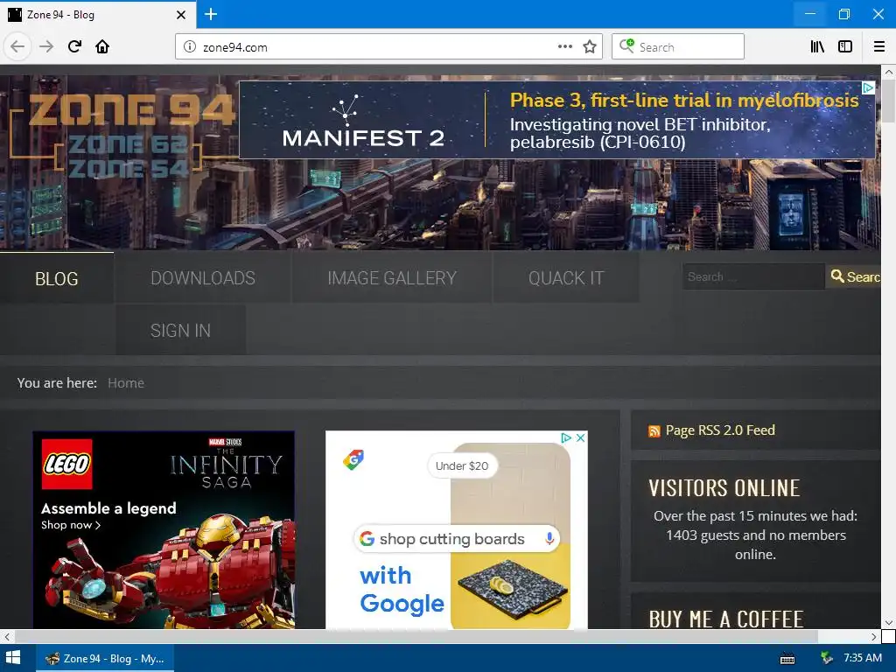
Task: Open the BLOG navigation tab
Action: click(57, 278)
